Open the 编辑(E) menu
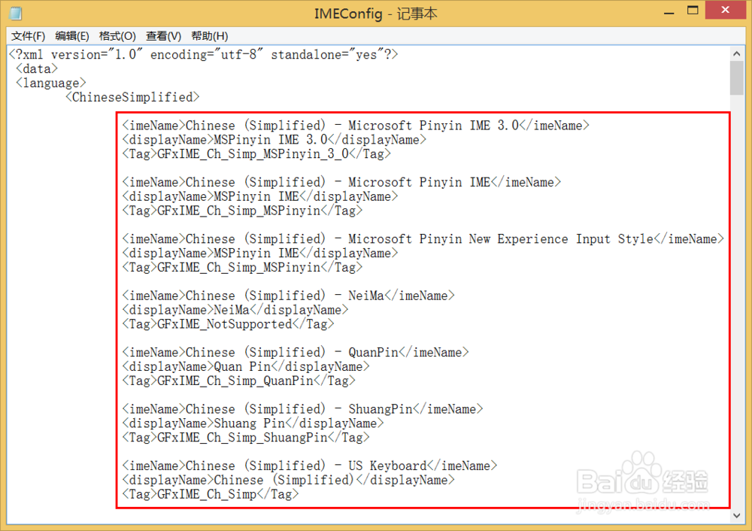This screenshot has width=752, height=531. (x=72, y=36)
